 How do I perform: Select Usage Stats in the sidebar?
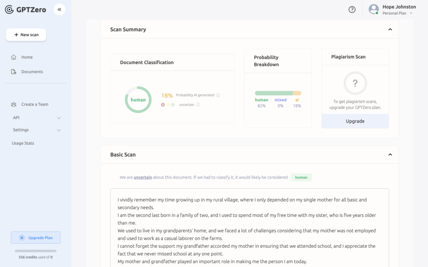[23, 143]
